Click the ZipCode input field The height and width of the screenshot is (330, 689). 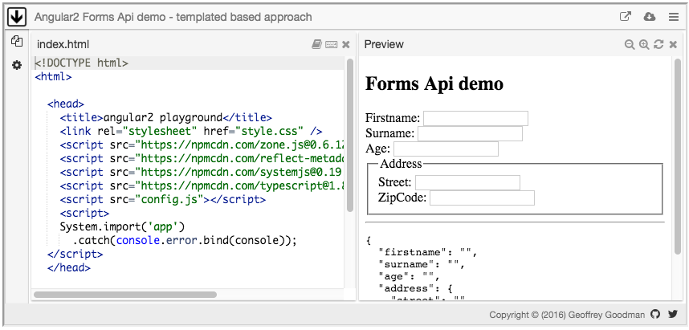tap(482, 198)
